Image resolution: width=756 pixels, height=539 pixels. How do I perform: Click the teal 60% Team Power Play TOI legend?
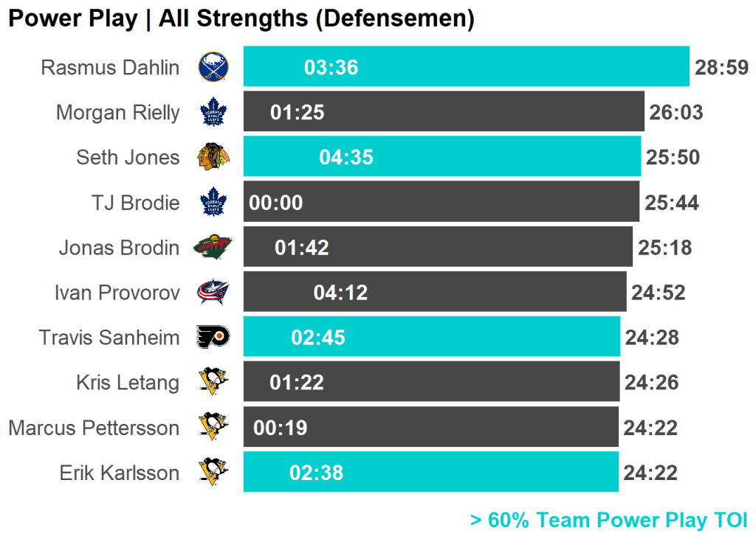pyautogui.click(x=608, y=520)
